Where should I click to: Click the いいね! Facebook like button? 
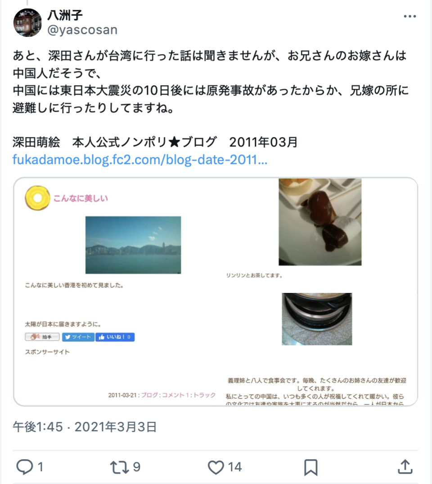click(115, 337)
